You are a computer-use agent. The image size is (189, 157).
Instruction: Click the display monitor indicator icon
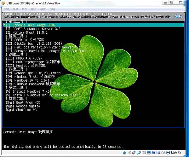[149, 153]
